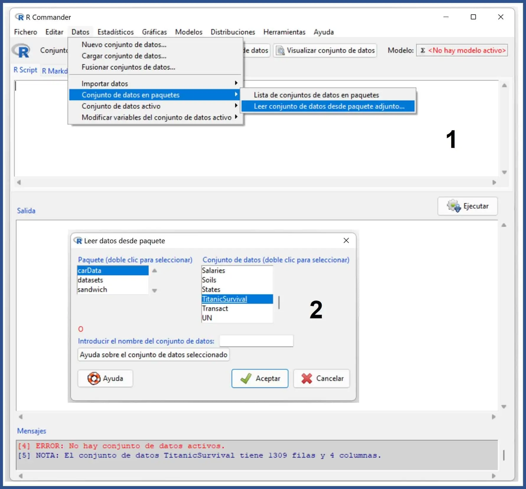The width and height of the screenshot is (526, 489).
Task: Click the lifebuoy Ayuda icon in dialog
Action: coord(94,378)
